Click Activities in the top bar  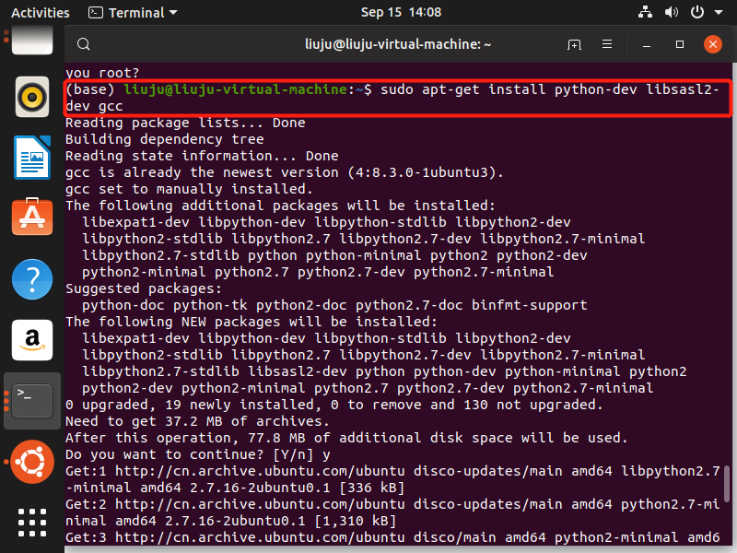pyautogui.click(x=40, y=12)
